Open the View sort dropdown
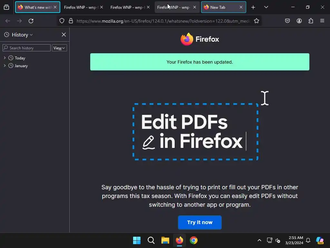 pyautogui.click(x=59, y=48)
